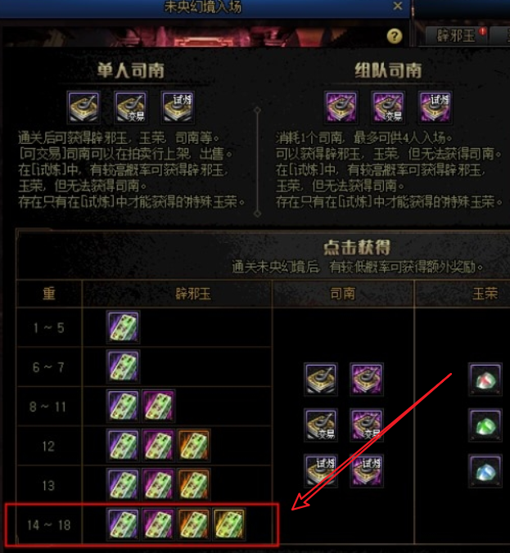Close the 未央幻境入场 window

click(398, 6)
